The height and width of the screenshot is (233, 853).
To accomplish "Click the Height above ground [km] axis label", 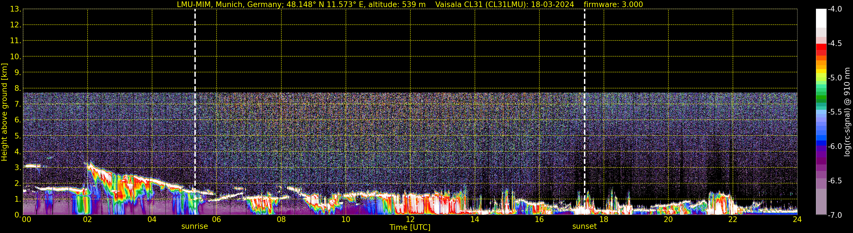I will (x=4, y=112).
